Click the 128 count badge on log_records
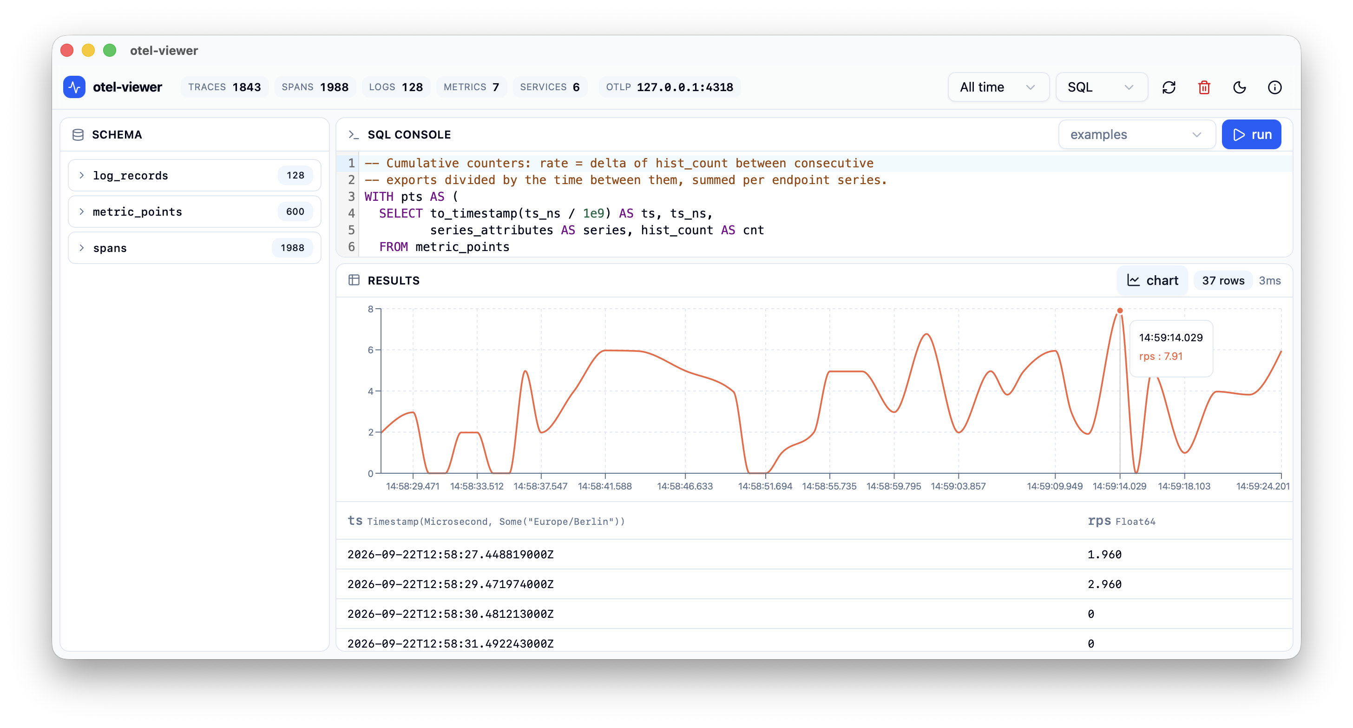Screen dimensions: 1353x728 click(x=295, y=175)
